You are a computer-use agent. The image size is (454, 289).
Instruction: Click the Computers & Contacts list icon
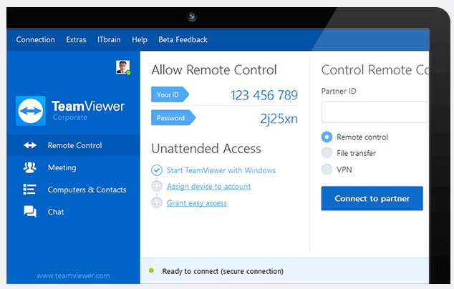tap(29, 189)
